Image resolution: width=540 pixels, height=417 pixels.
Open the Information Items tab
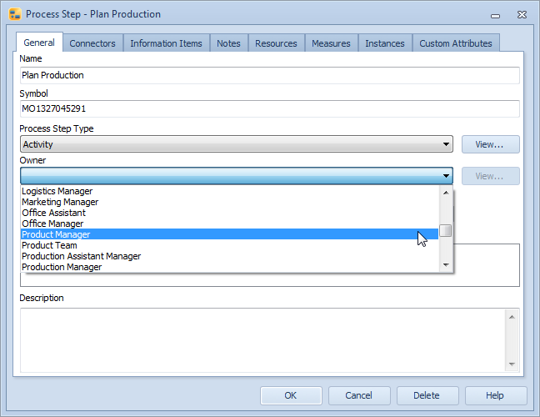tap(166, 43)
